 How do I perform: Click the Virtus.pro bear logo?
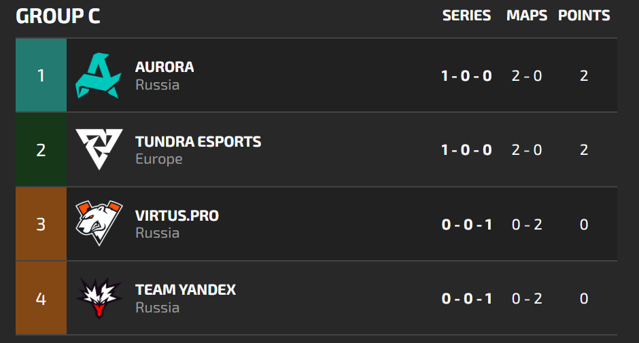[99, 224]
